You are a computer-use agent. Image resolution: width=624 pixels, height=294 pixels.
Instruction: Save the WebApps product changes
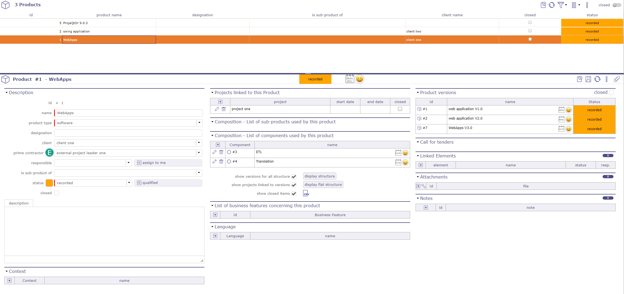589,79
